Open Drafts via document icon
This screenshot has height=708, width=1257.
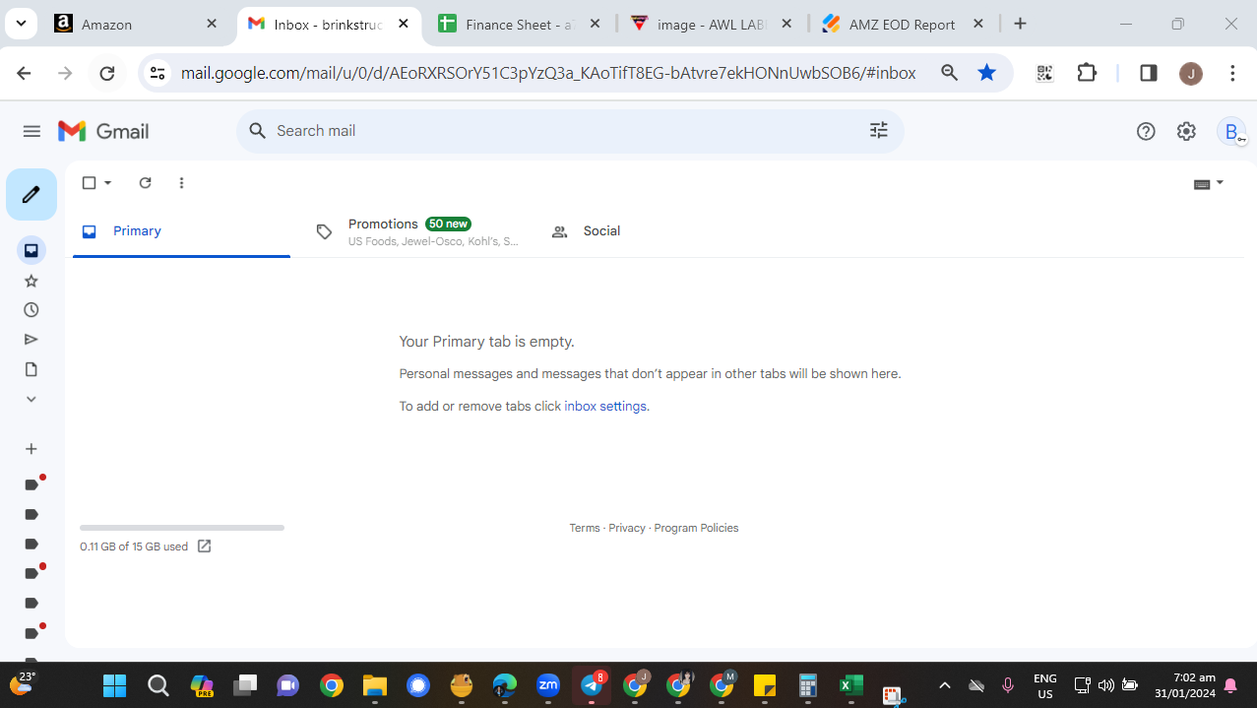(x=31, y=369)
